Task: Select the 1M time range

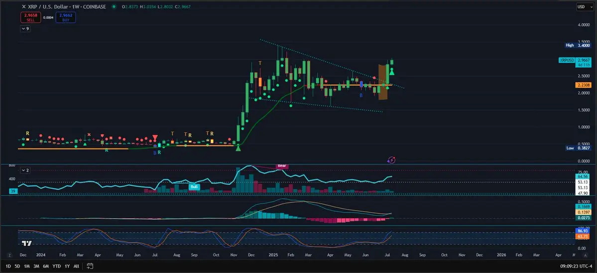Action: click(x=27, y=266)
